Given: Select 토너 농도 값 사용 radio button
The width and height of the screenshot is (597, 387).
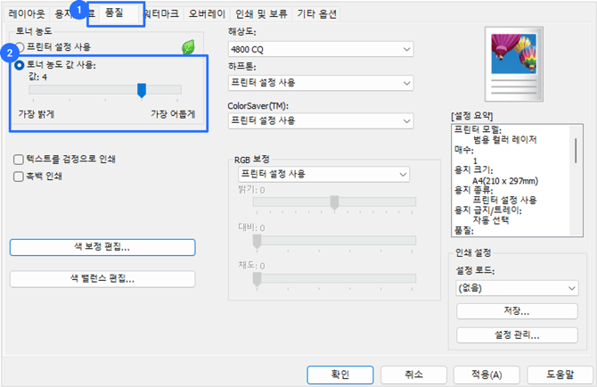Looking at the screenshot, I should (x=19, y=65).
